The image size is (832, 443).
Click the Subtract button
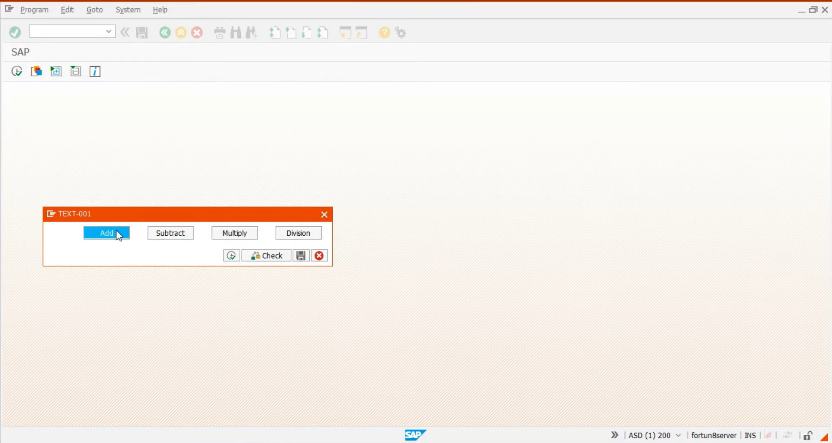pos(170,233)
